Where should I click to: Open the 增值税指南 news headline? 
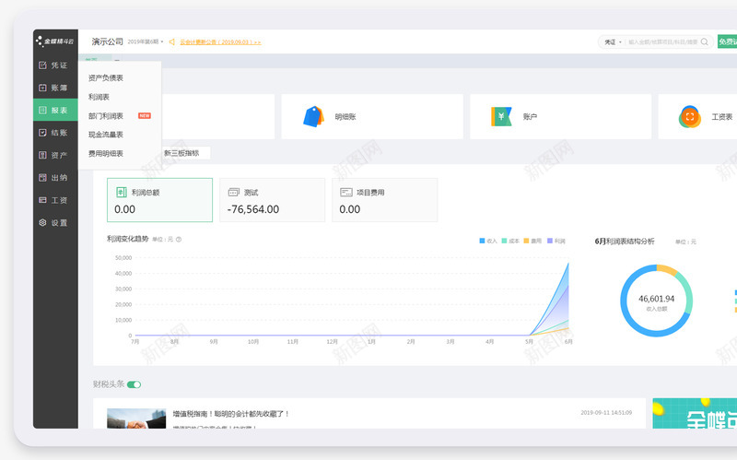pos(230,414)
